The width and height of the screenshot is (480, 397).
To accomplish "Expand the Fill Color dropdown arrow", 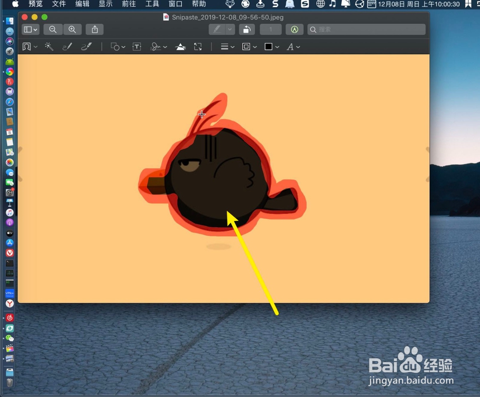I will click(x=277, y=47).
